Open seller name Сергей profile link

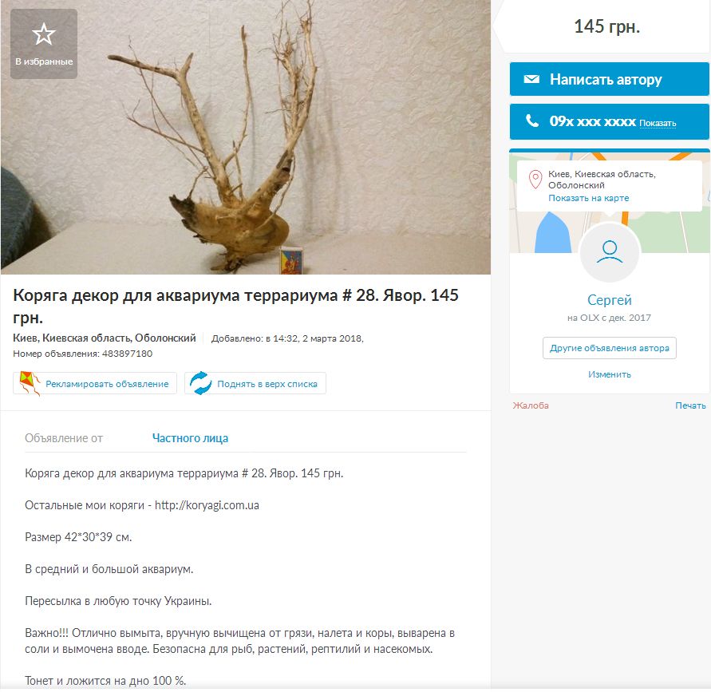click(610, 300)
